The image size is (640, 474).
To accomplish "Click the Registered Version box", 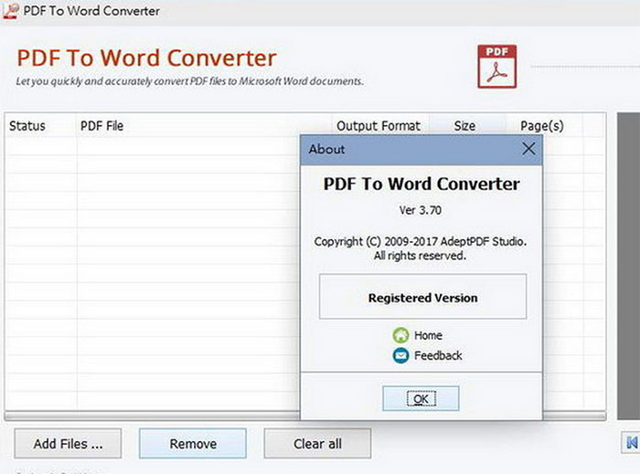I will pos(422,296).
